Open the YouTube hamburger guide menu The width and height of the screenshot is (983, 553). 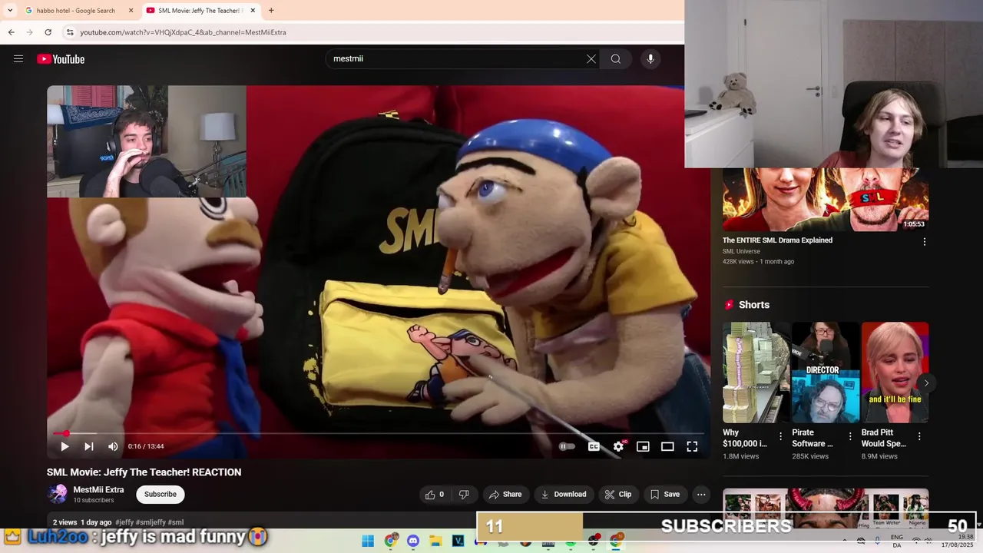18,59
